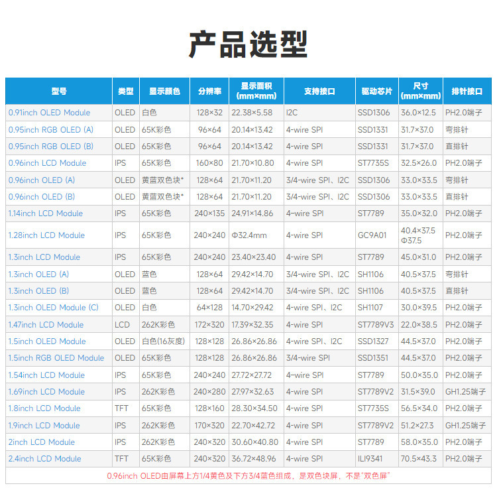Open the 1.69inch LCD Module link
The image size is (497, 490).
(46, 392)
